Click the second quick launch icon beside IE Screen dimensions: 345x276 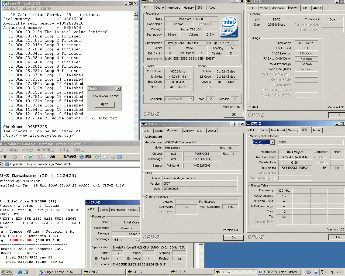tap(26, 272)
